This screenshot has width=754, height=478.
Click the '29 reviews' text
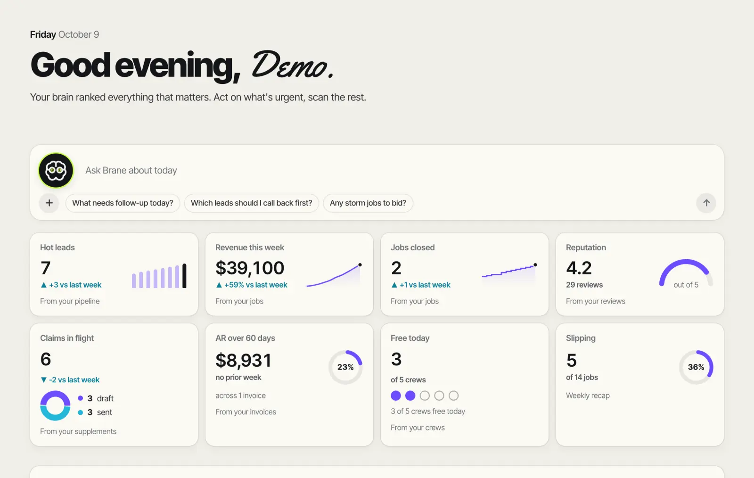click(584, 285)
